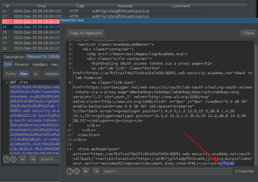Go to next match in Converted text dialog

click(x=96, y=171)
